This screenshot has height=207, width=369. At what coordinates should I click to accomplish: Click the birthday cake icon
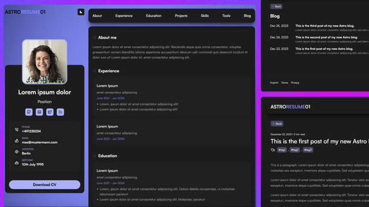(17, 163)
